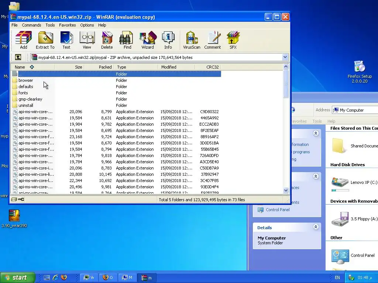Sort file list by Modified column
This screenshot has width=378, height=283.
pos(176,67)
